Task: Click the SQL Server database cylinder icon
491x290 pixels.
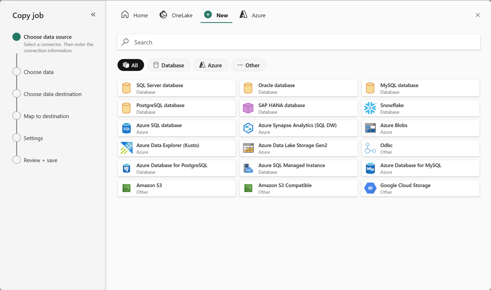Action: [x=126, y=88]
